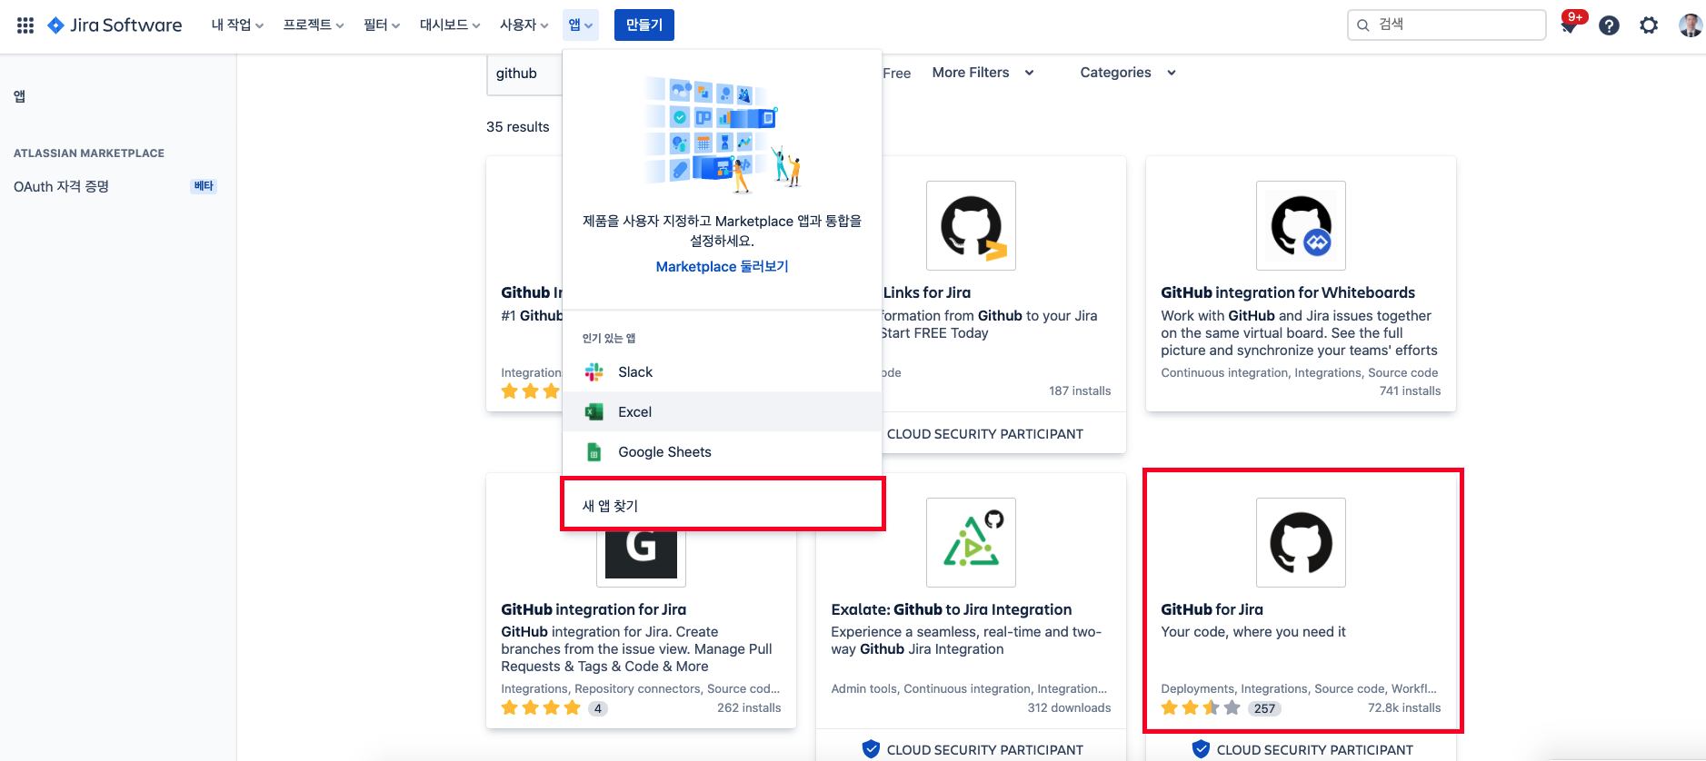Expand the 대시보드 menu
This screenshot has width=1706, height=761.
pos(450,25)
